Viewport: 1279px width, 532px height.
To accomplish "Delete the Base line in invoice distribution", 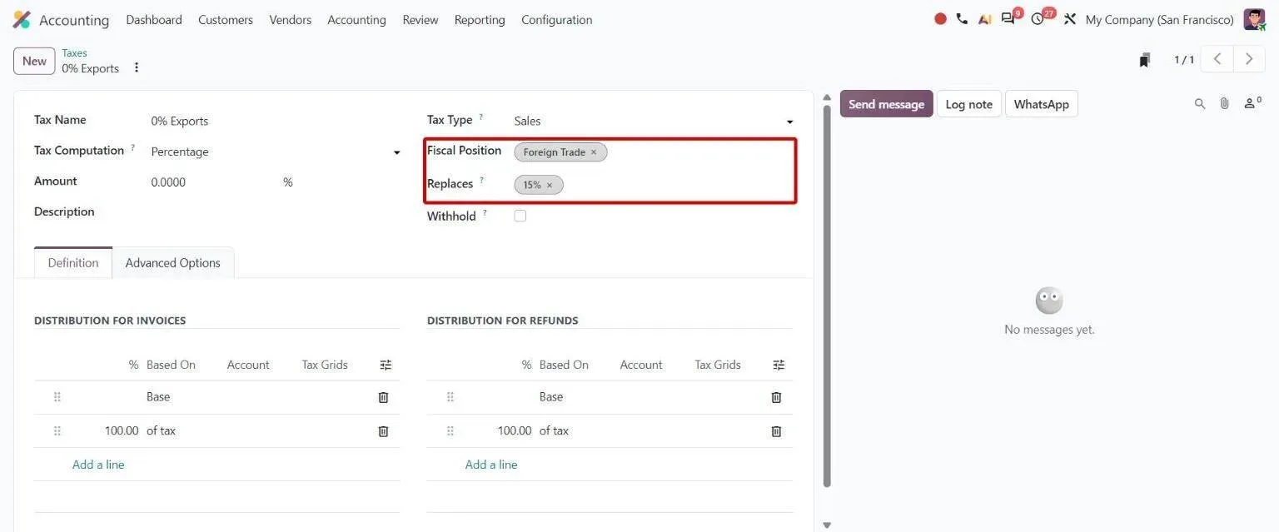I will (x=383, y=397).
